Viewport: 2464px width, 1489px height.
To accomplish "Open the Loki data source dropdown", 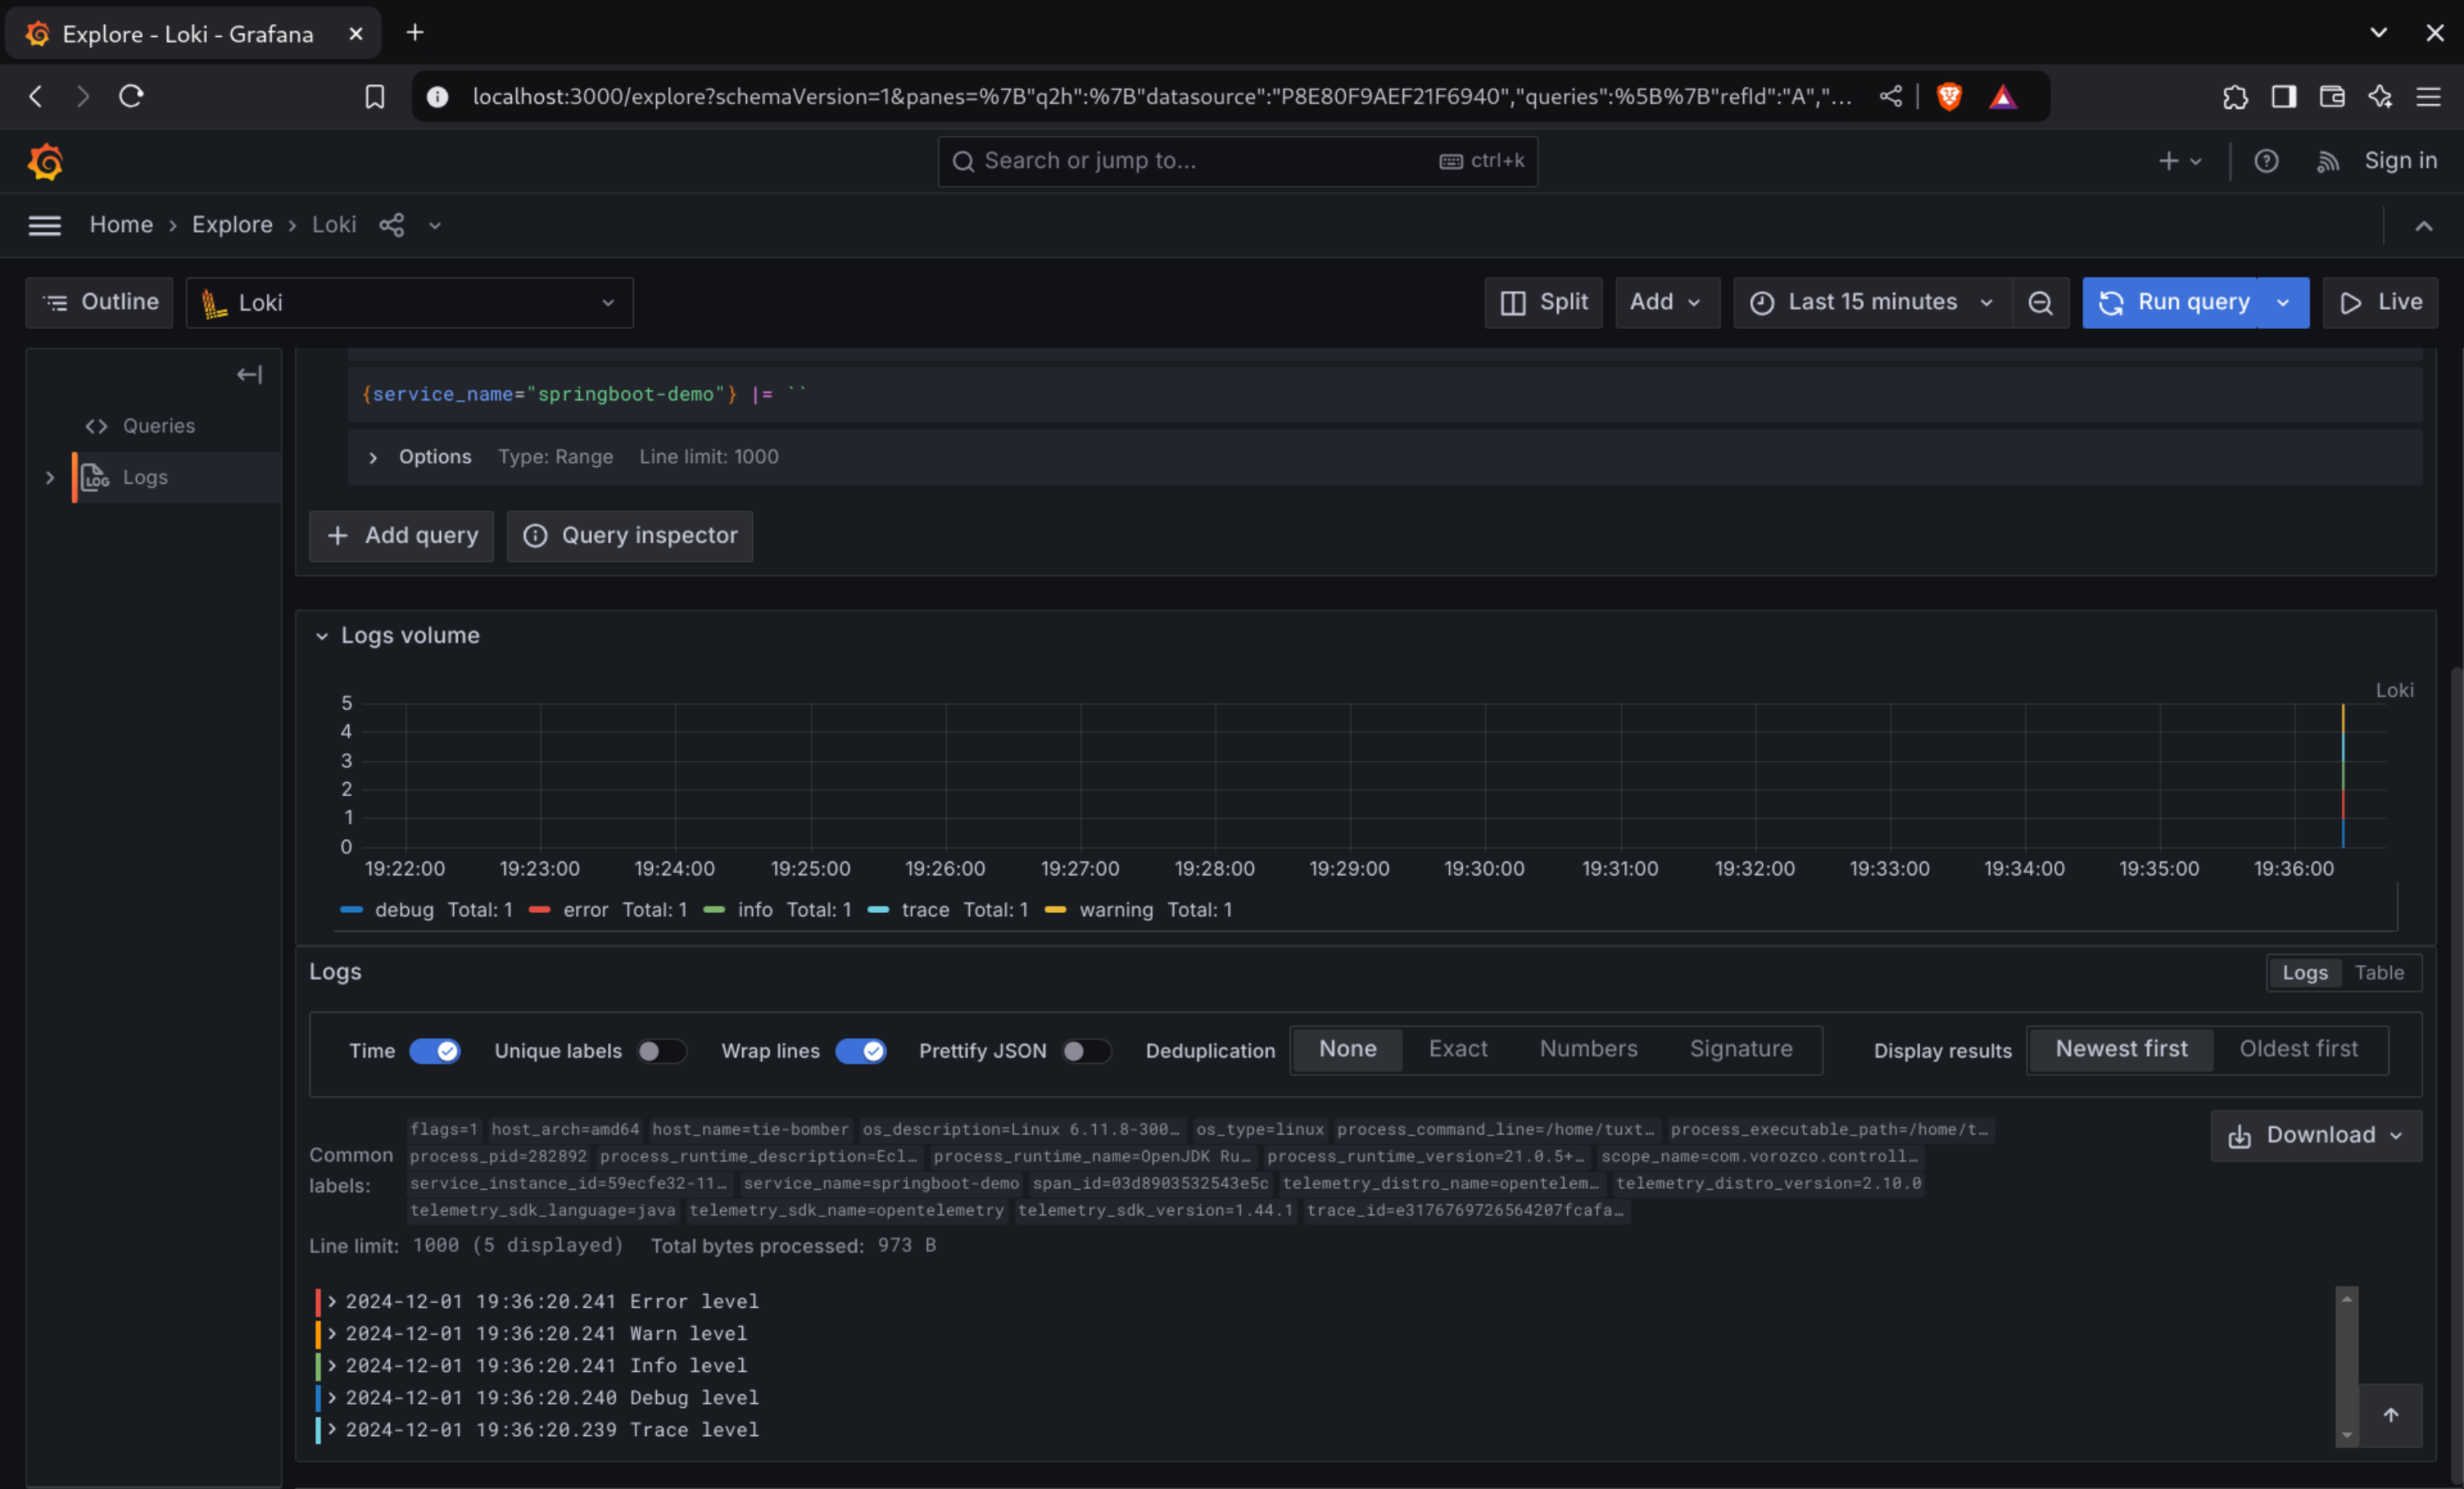I will pyautogui.click(x=409, y=303).
